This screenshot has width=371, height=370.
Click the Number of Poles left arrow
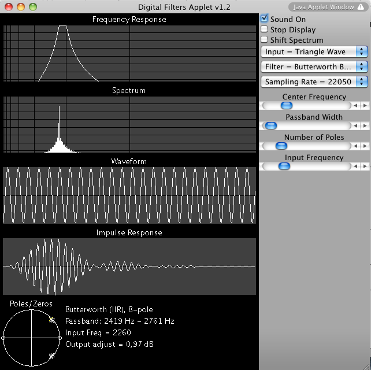coord(357,146)
